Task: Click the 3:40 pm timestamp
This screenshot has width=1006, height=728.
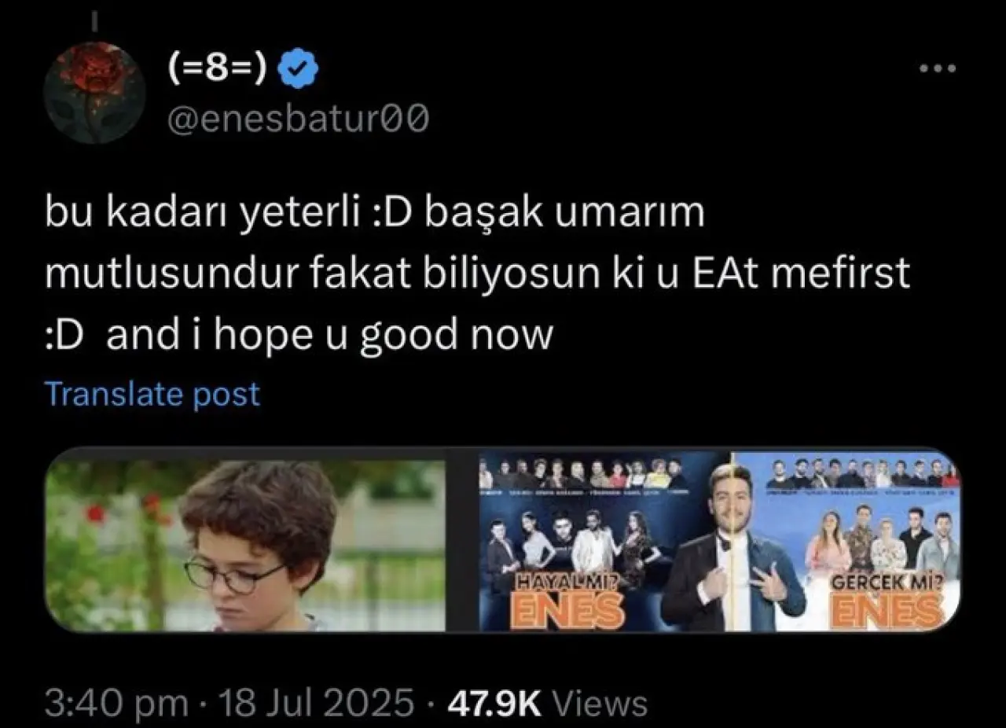Action: pos(116,703)
